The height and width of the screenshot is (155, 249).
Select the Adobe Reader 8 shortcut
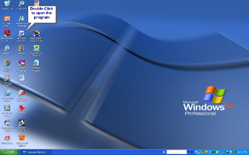7,36
